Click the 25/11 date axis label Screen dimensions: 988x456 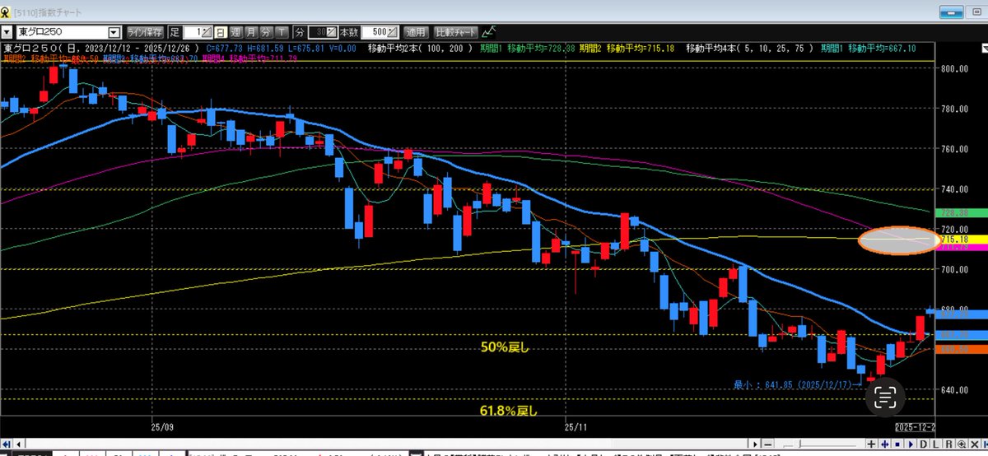point(577,428)
